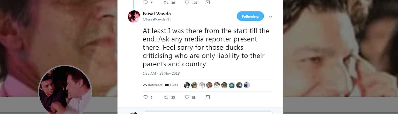Click the reply icon showing 6 replies
Image resolution: width=398 pixels, height=114 pixels.
[x=145, y=2]
